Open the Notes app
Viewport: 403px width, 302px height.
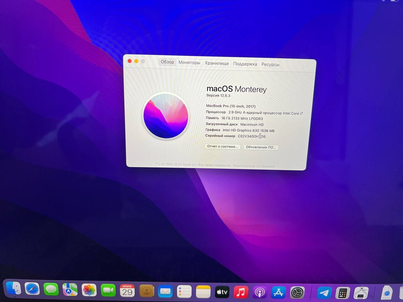tap(203, 292)
